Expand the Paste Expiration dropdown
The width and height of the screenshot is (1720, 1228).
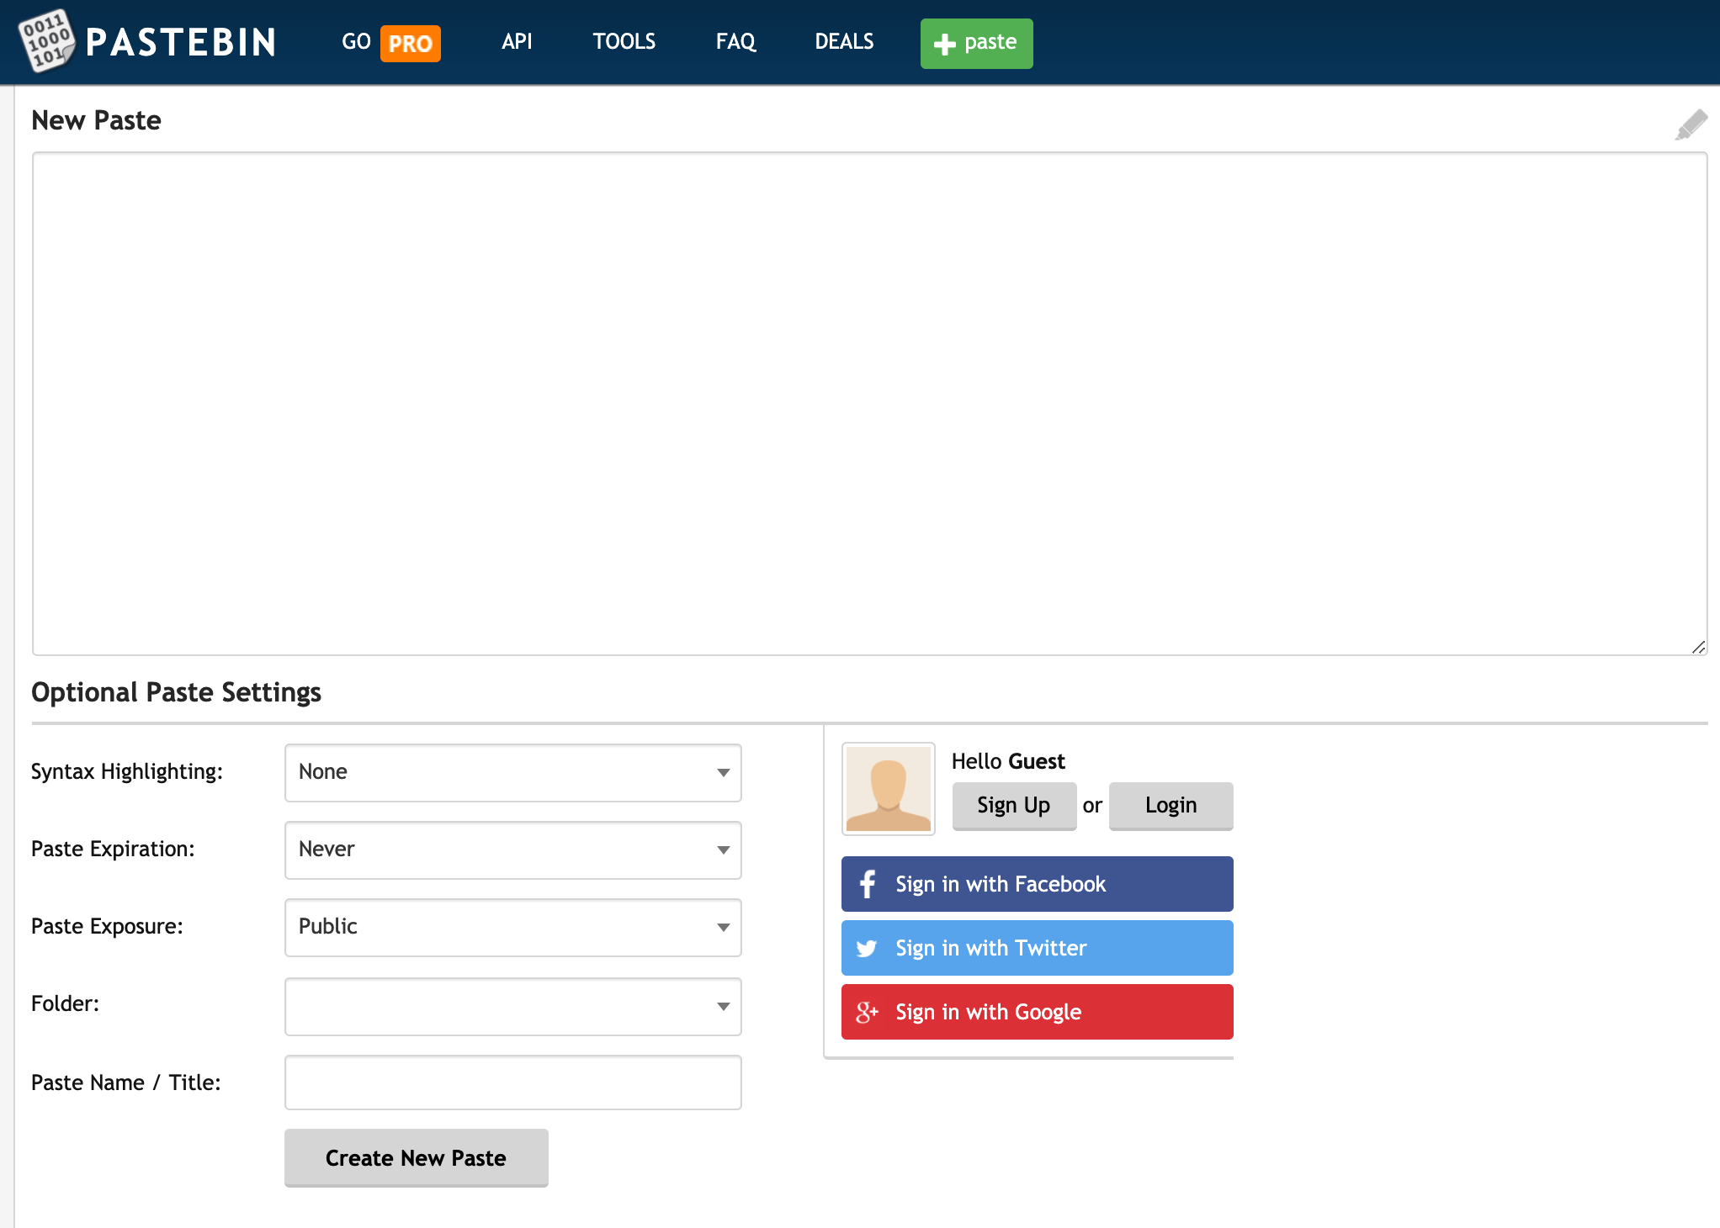pos(512,850)
